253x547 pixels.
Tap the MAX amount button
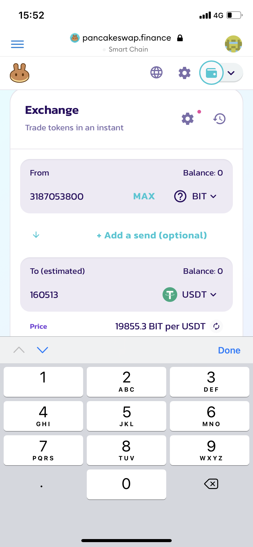(144, 196)
